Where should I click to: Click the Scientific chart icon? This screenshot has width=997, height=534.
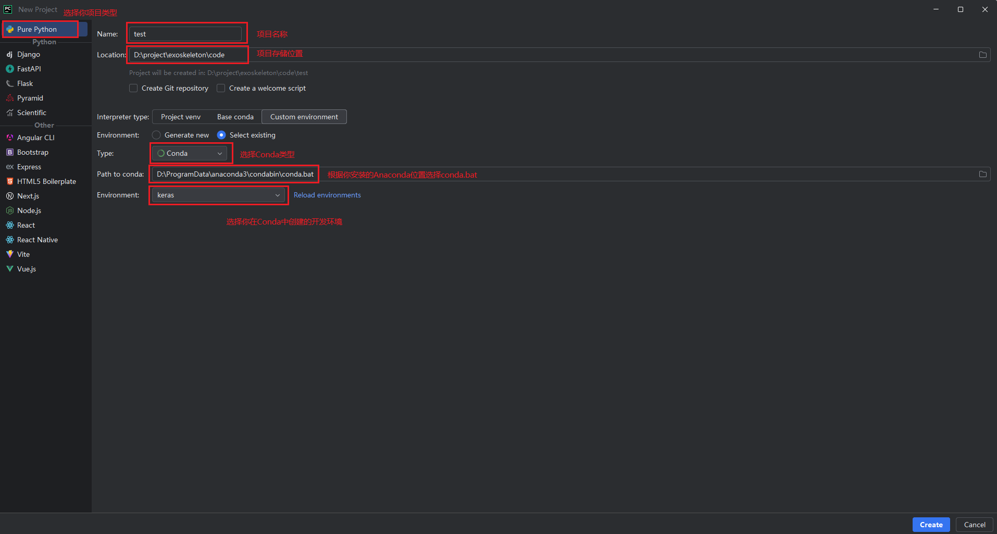[x=10, y=113]
